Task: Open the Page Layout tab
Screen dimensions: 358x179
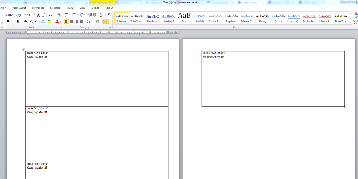Action: click(x=19, y=8)
